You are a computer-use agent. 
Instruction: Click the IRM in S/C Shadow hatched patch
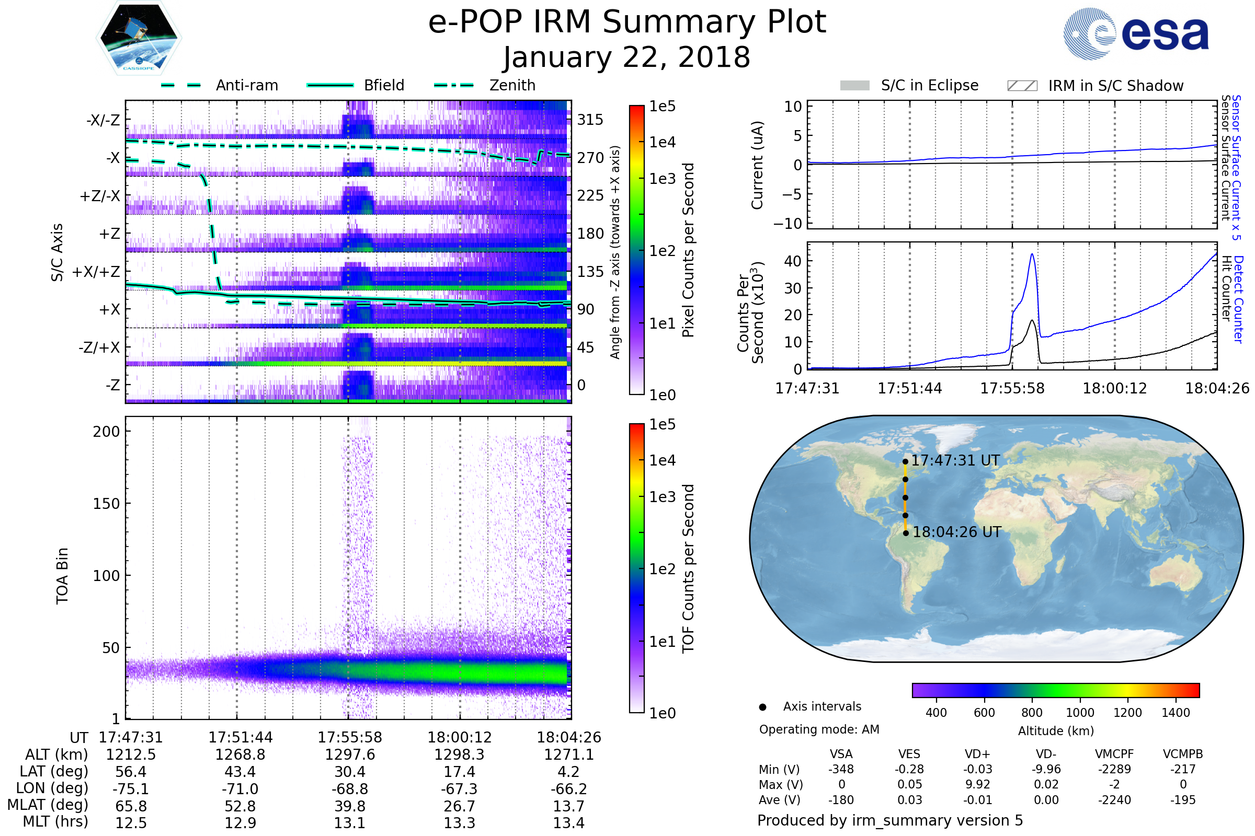(x=1022, y=85)
